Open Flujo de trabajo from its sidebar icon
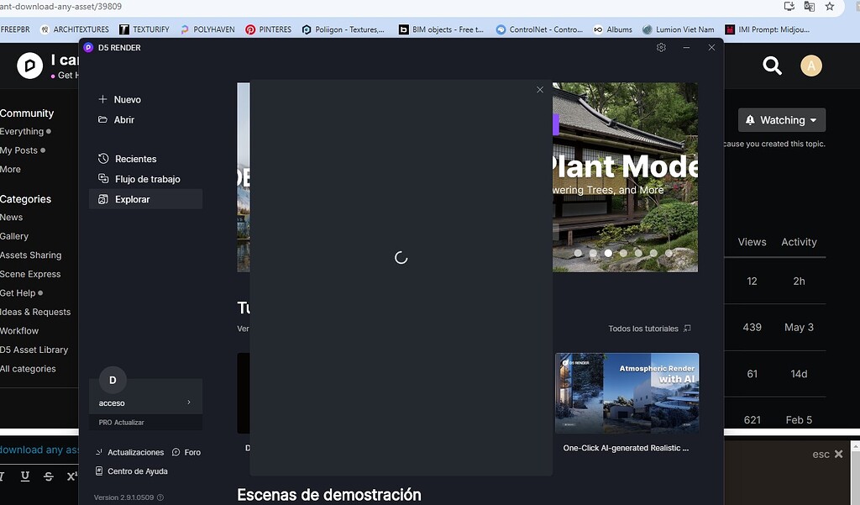The height and width of the screenshot is (505, 860). point(104,178)
